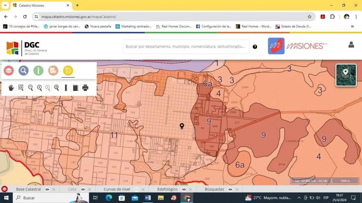Toggle visibility of Base Catastral layer
Viewport: 362px width, 203px height.
47,189
